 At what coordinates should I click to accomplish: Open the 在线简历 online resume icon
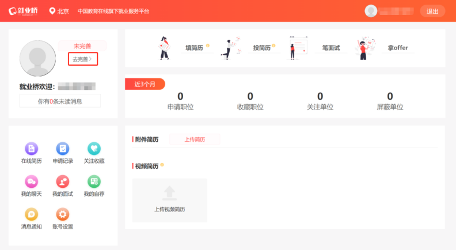pos(31,149)
